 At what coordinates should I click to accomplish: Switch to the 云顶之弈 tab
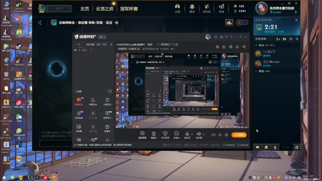(105, 9)
